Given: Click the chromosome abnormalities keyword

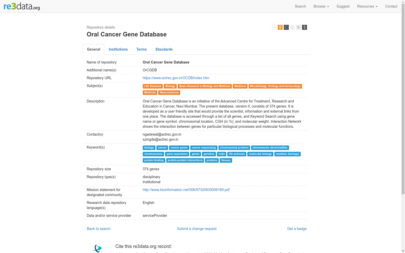Looking at the screenshot, I should [x=270, y=148].
